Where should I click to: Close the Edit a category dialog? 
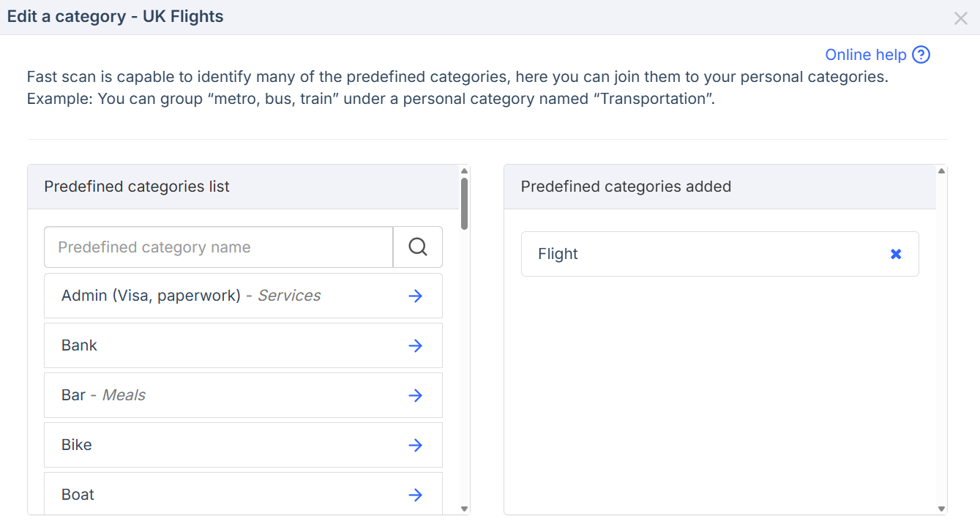pos(960,18)
